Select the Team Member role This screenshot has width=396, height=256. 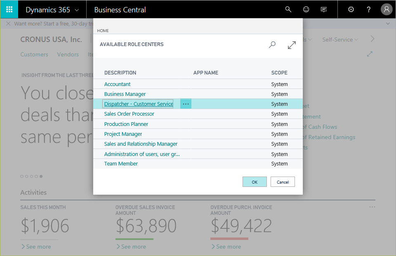(x=121, y=164)
